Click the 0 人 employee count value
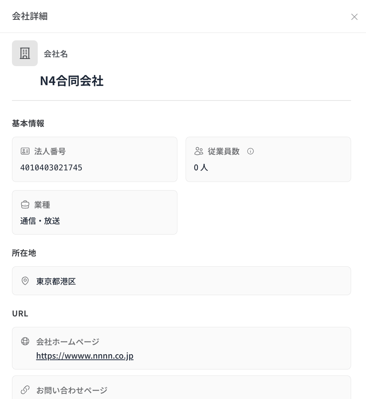This screenshot has height=399, width=366. coord(201,168)
